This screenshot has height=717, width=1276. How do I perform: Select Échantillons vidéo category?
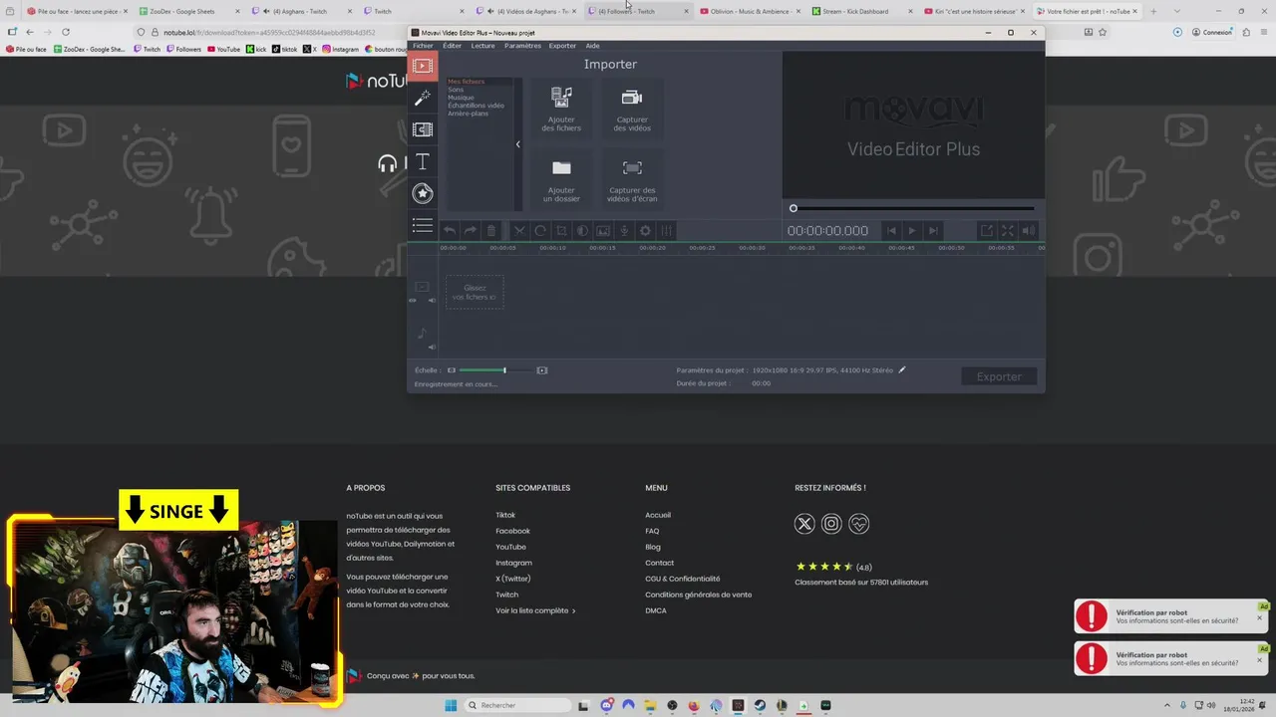(x=476, y=106)
